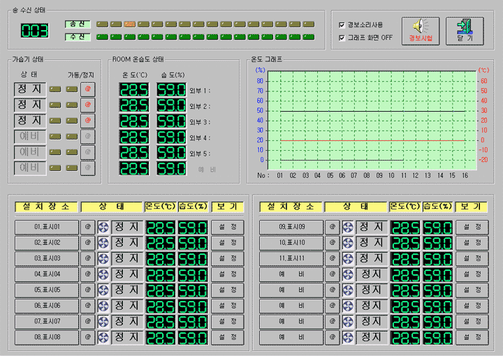
Task: Open 설정 for row 10.표시10
Action: [x=472, y=243]
